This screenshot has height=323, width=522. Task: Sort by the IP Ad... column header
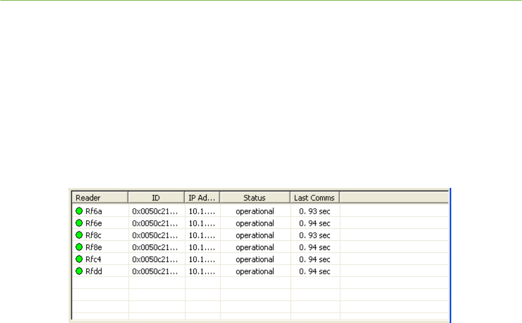[202, 197]
